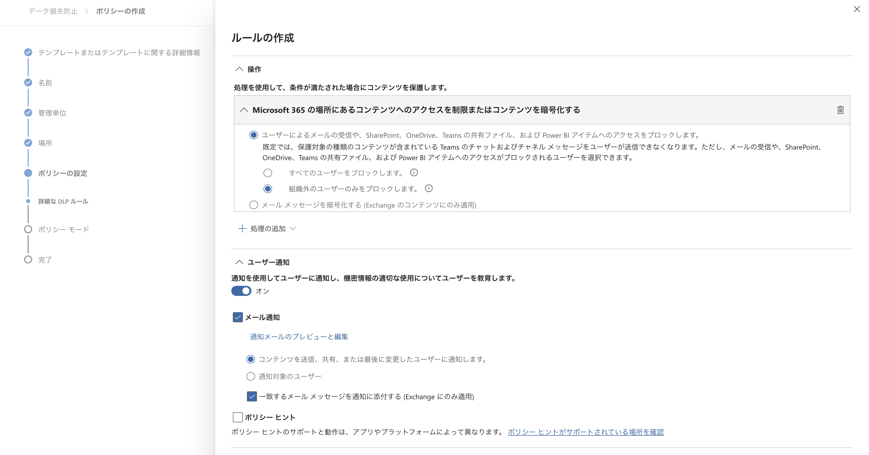Image resolution: width=869 pixels, height=455 pixels.
Task: Collapse the ユーザー通知 section
Action: (x=239, y=262)
